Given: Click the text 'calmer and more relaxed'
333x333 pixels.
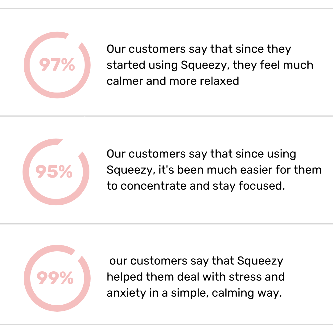Looking at the screenshot, I should pyautogui.click(x=173, y=81).
